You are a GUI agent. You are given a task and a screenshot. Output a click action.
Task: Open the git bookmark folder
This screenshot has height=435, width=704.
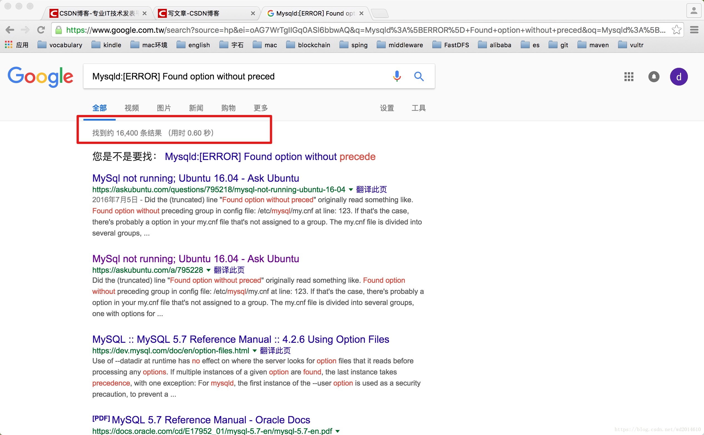(x=558, y=45)
